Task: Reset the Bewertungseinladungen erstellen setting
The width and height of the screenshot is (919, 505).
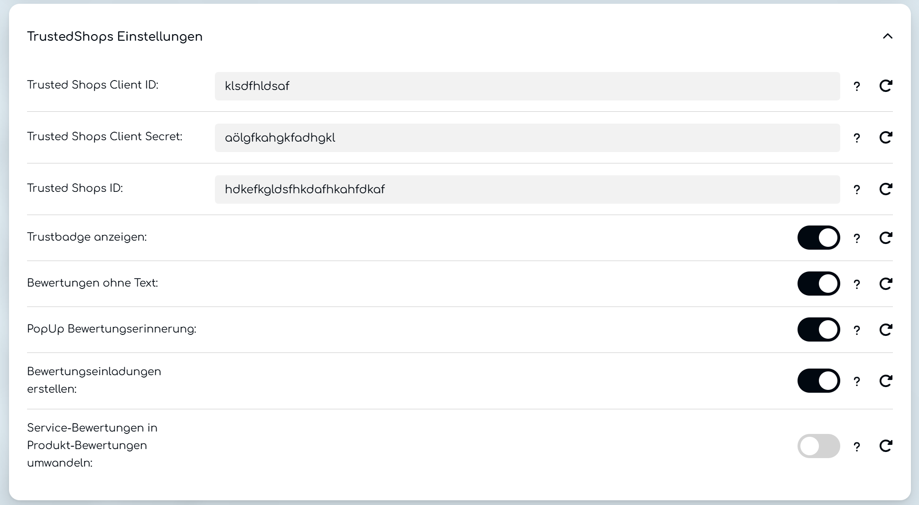Action: click(886, 380)
